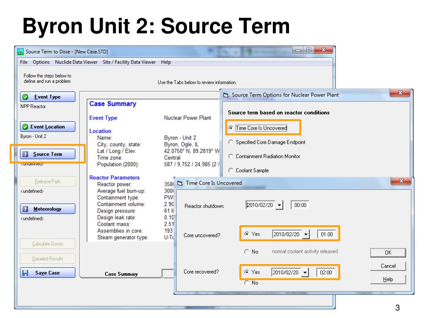
Task: Open the Help menu
Action: tap(166, 62)
